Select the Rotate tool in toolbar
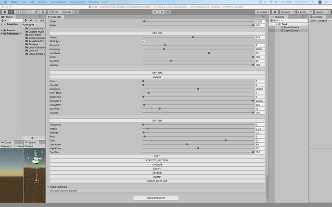 pyautogui.click(x=17, y=12)
